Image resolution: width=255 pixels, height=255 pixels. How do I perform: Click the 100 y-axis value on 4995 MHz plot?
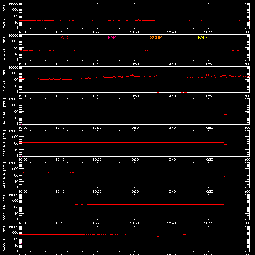point(15,175)
